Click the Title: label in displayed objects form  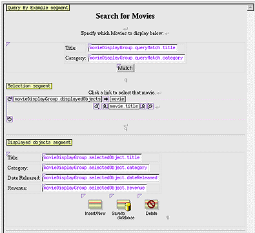tap(13, 158)
